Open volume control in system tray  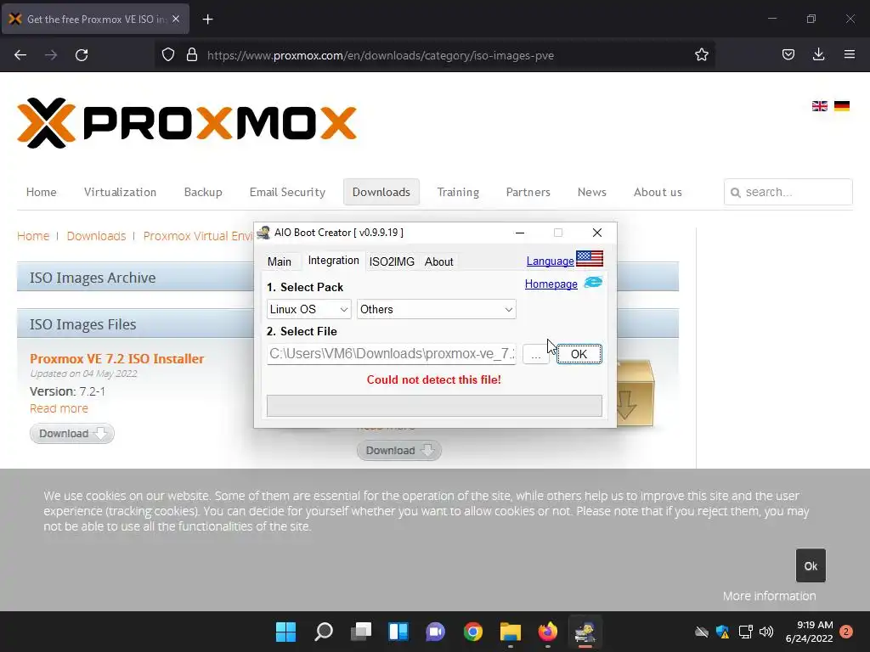766,632
